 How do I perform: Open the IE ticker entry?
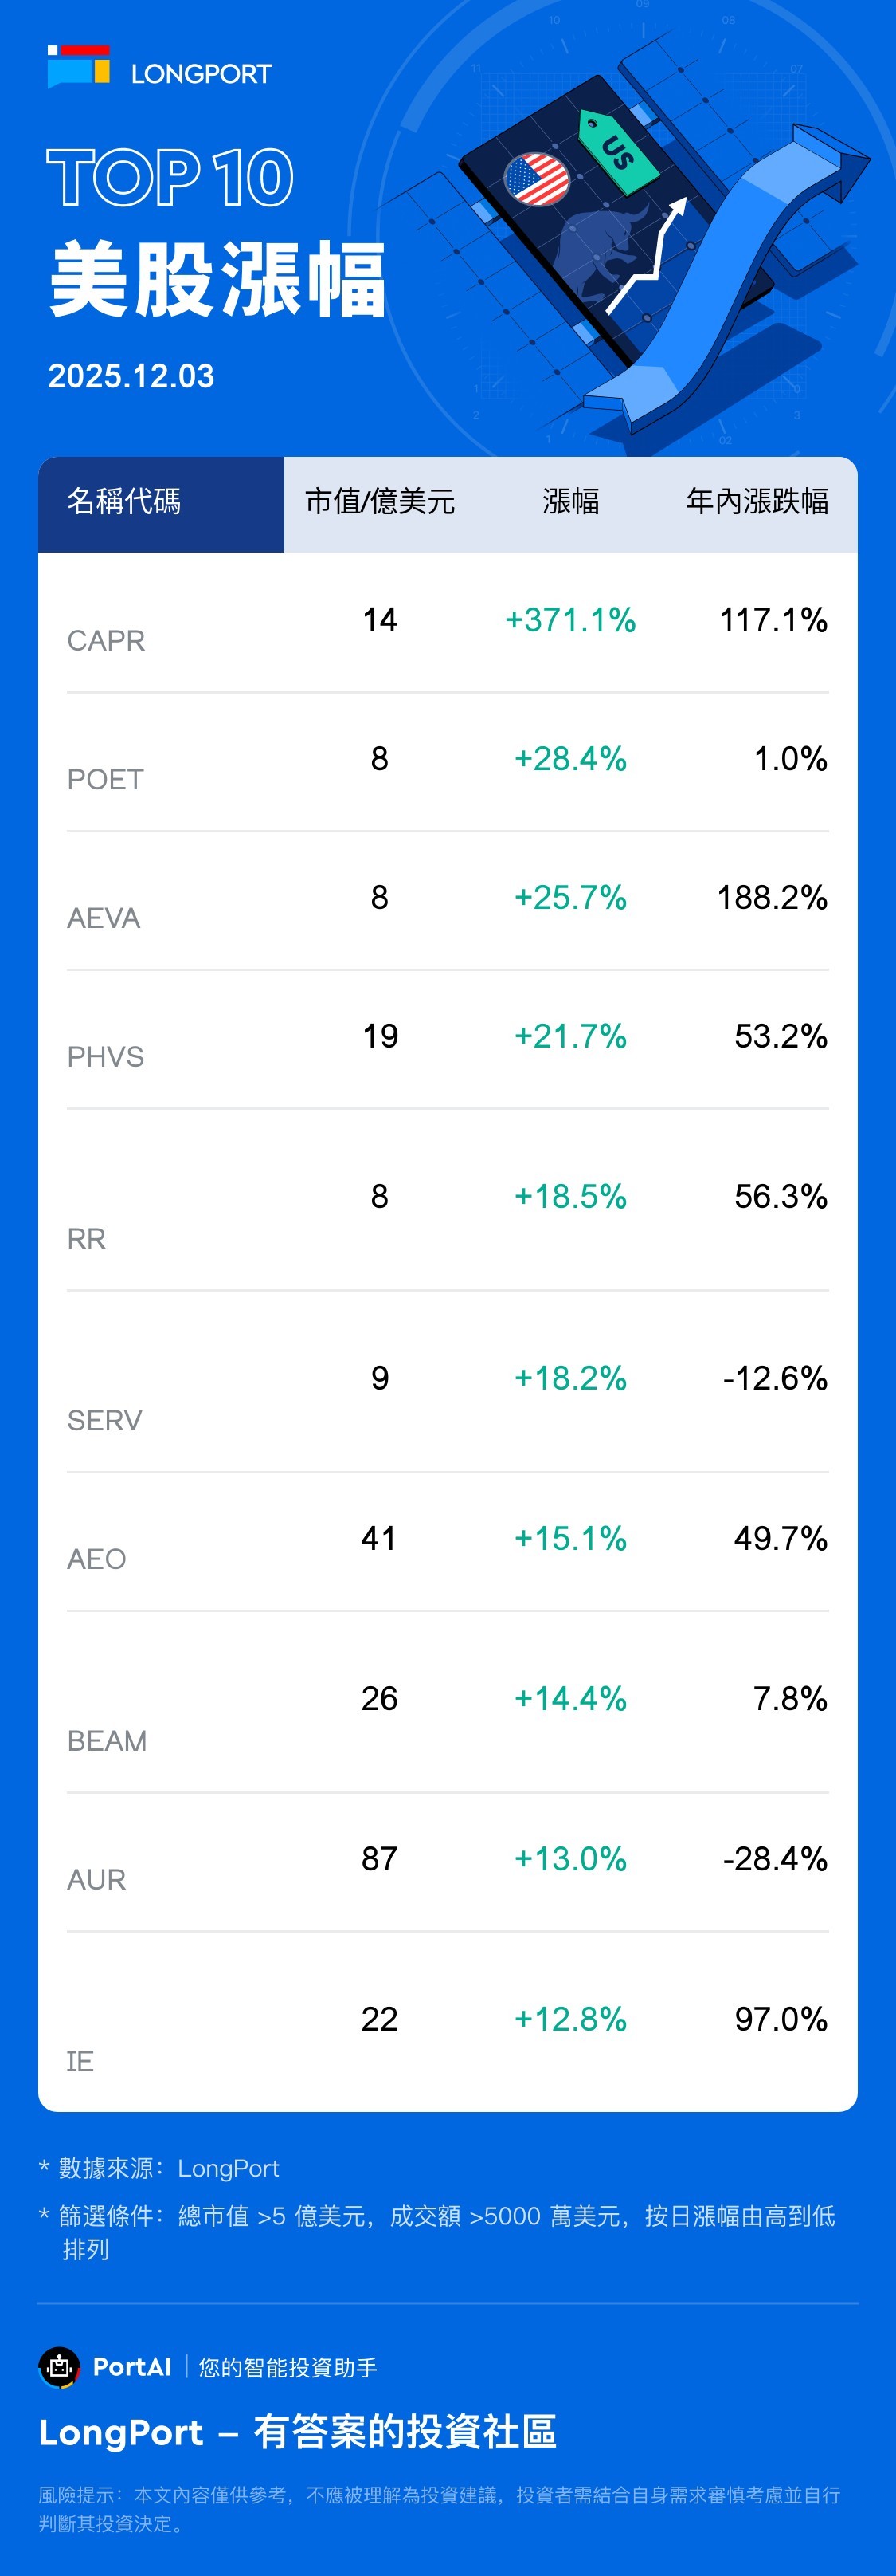(x=80, y=2061)
